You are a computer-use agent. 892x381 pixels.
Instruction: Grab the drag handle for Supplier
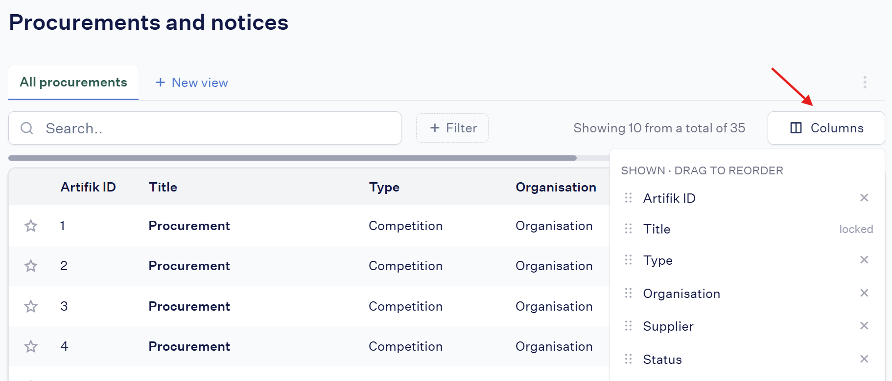pos(629,326)
